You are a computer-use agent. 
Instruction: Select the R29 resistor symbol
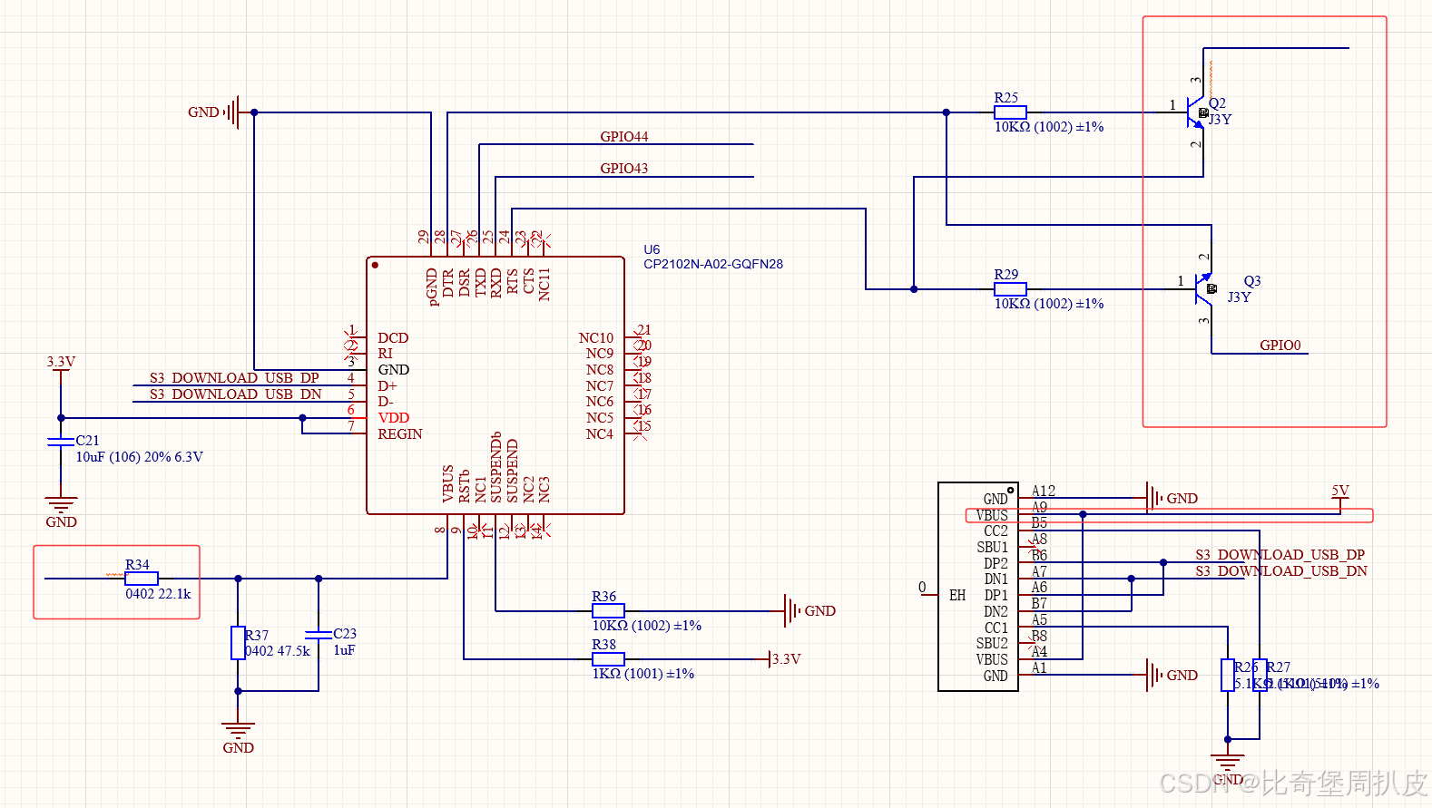click(x=1010, y=289)
